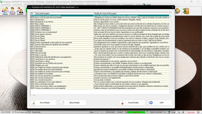
Task: Select row 'Estamos aguardando a aprovação do seu orçamento'
Action: coord(100,43)
